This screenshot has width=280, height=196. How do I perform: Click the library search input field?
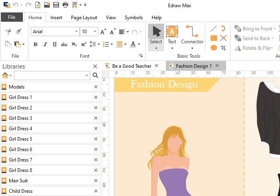[52, 75]
